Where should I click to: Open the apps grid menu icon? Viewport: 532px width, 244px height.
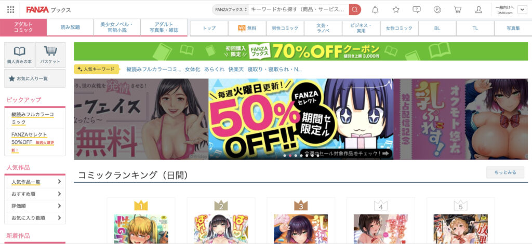point(10,9)
